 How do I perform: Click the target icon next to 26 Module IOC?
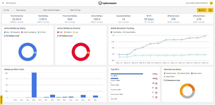coord(156,83)
